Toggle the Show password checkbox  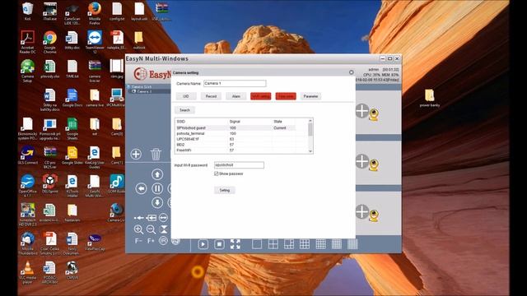coord(216,173)
